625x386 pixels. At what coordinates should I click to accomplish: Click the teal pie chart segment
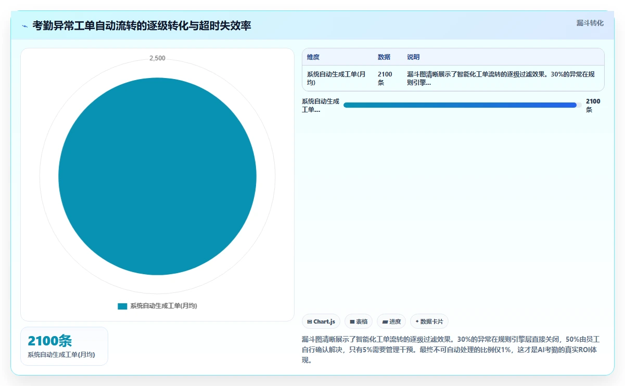pos(157,176)
